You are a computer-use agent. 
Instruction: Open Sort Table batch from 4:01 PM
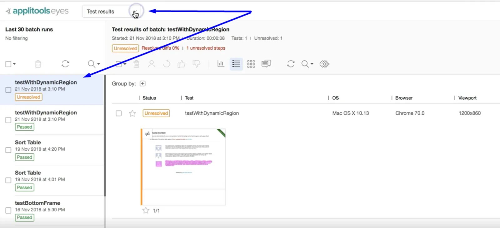(52, 180)
